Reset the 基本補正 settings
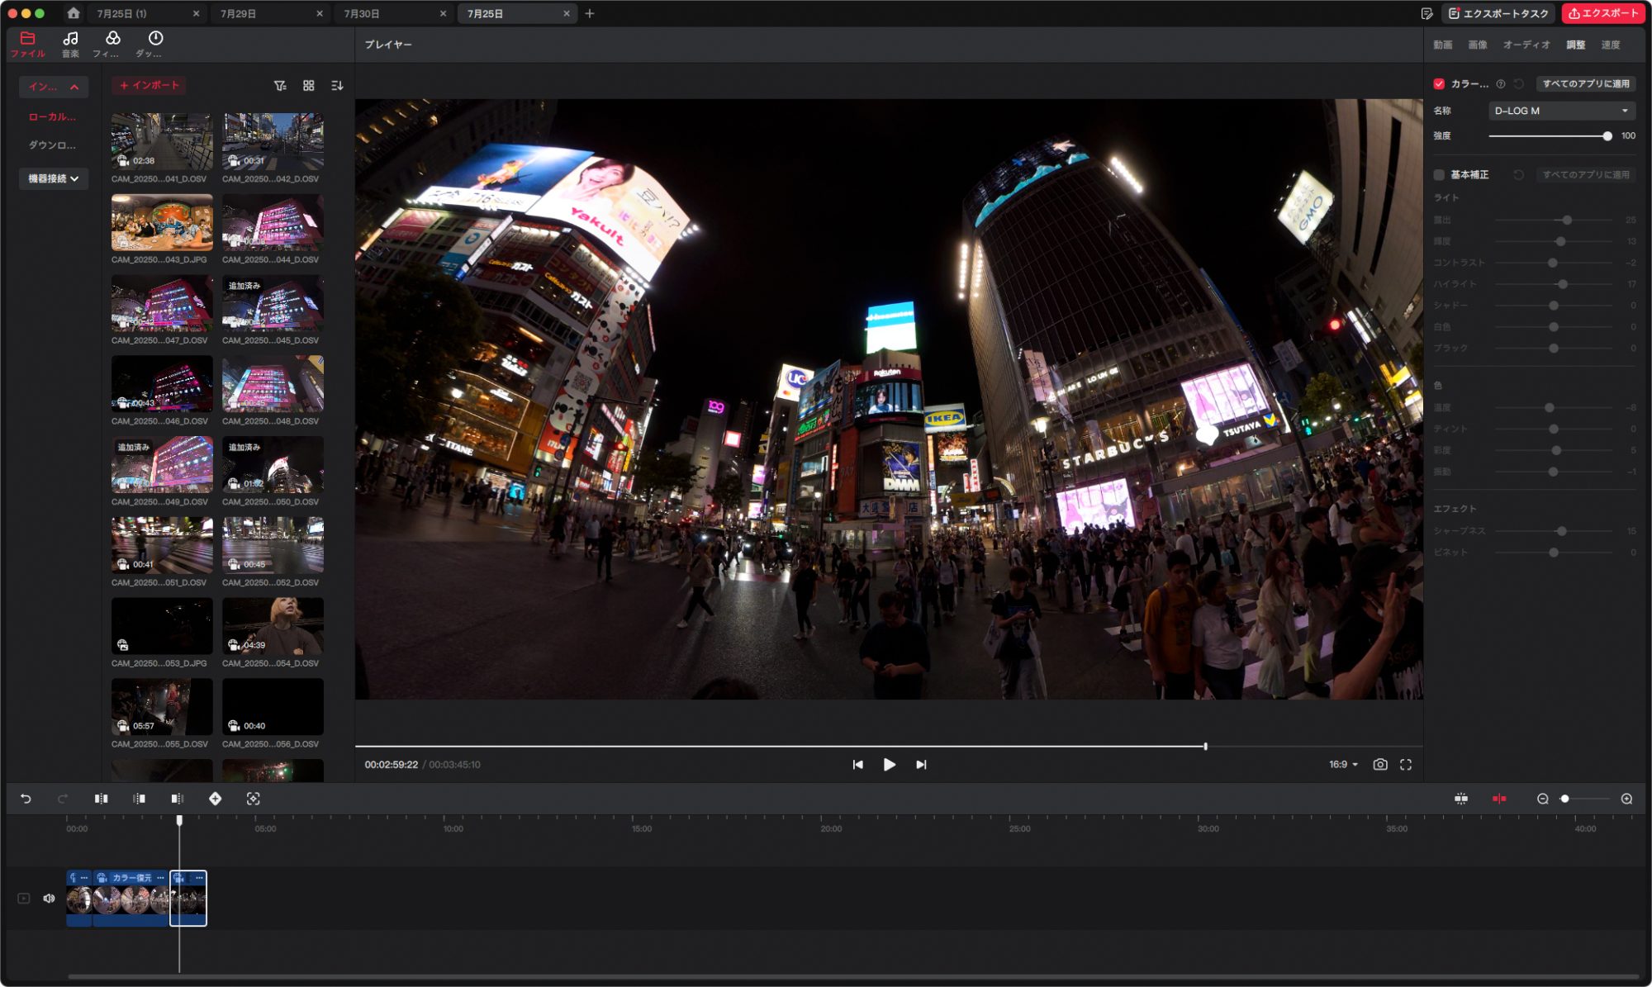Viewport: 1652px width, 987px height. click(x=1518, y=175)
